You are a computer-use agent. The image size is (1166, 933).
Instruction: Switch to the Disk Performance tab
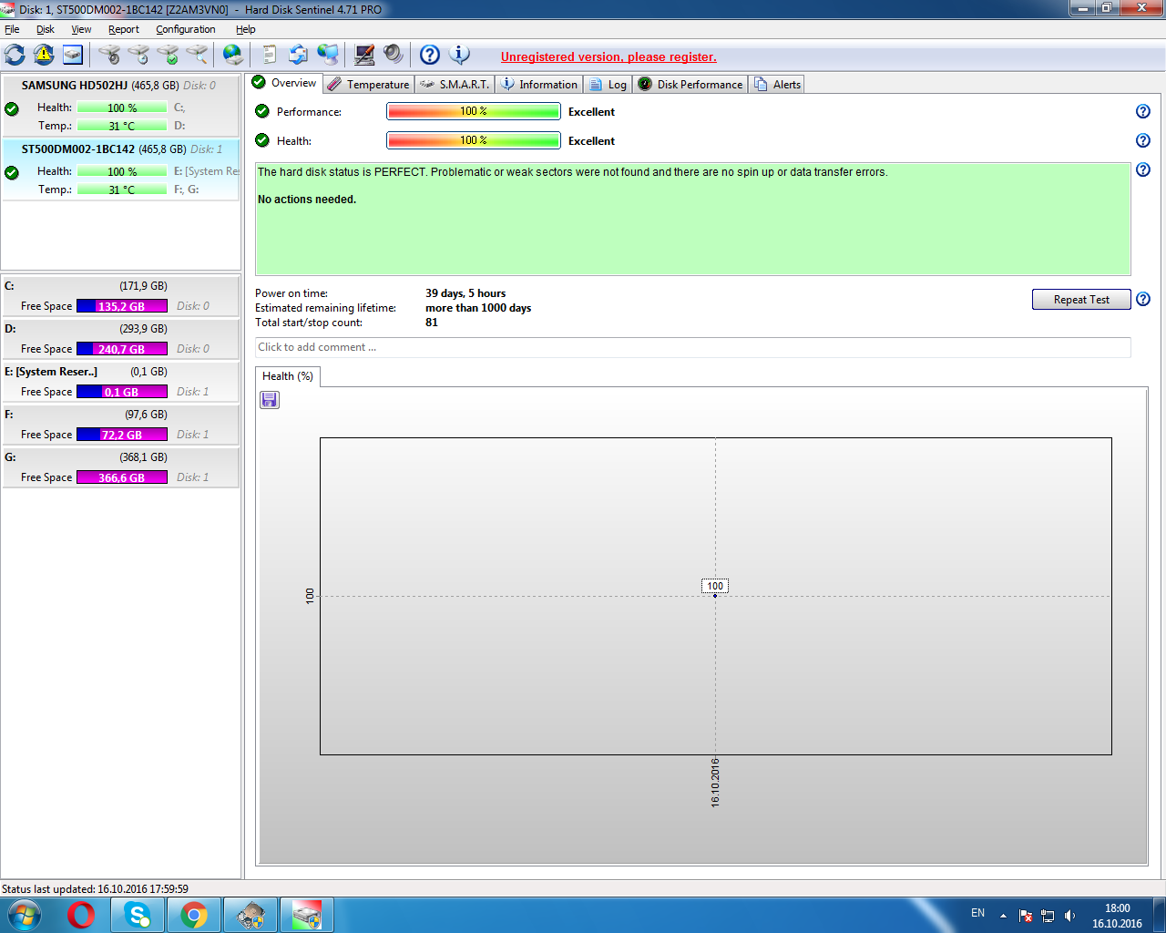coord(690,84)
